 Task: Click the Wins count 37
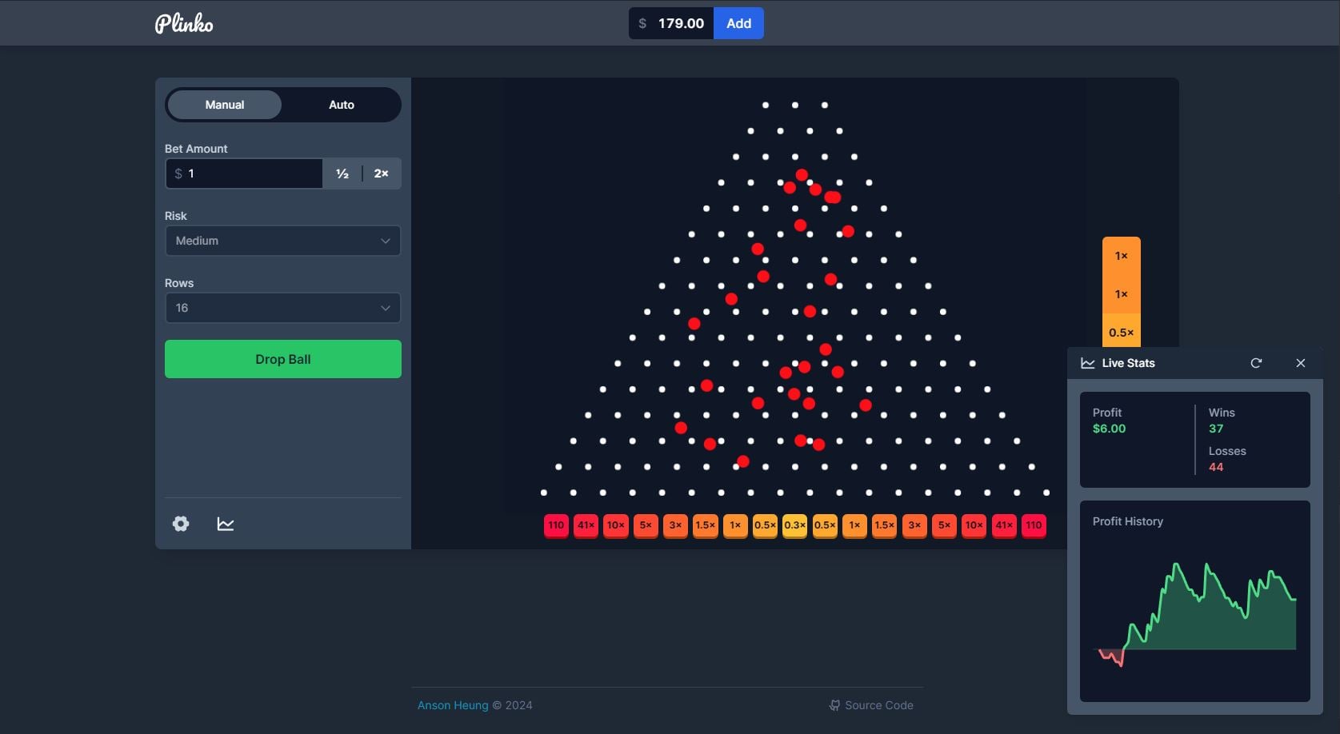coord(1216,429)
